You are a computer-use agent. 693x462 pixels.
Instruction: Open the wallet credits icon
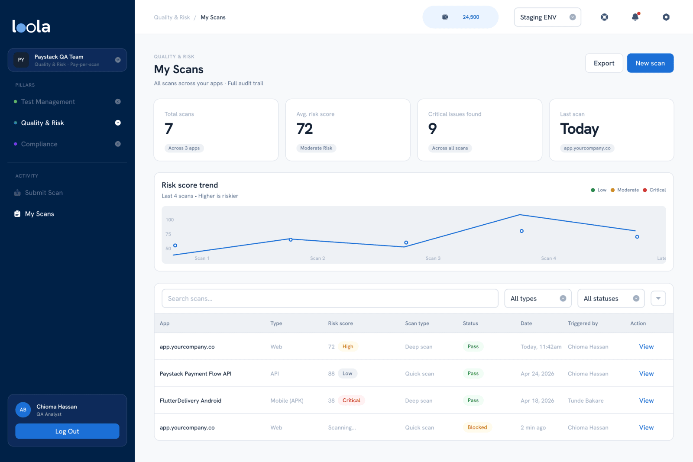tap(445, 17)
